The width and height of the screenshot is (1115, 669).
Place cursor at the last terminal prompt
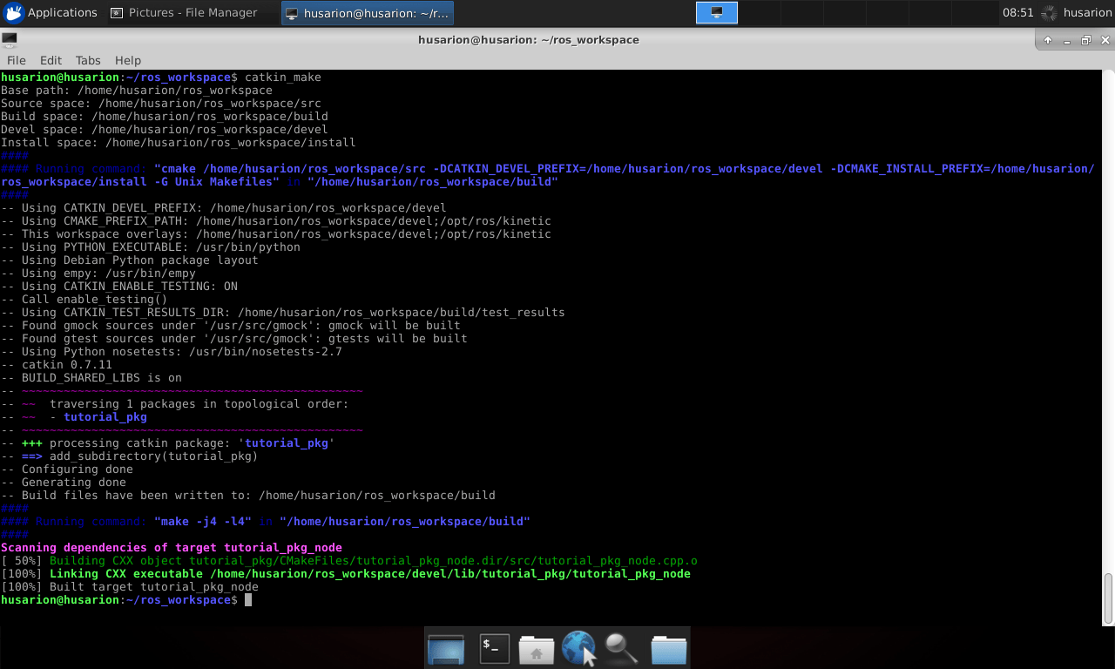point(248,600)
